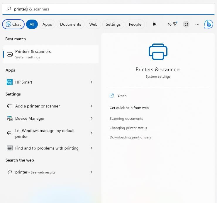Expand HP Smart options chevron
This screenshot has width=217, height=203.
91,82
